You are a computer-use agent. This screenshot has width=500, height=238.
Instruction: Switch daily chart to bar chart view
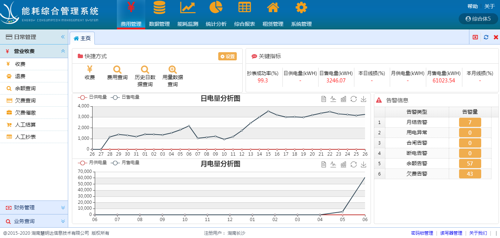tap(343, 99)
